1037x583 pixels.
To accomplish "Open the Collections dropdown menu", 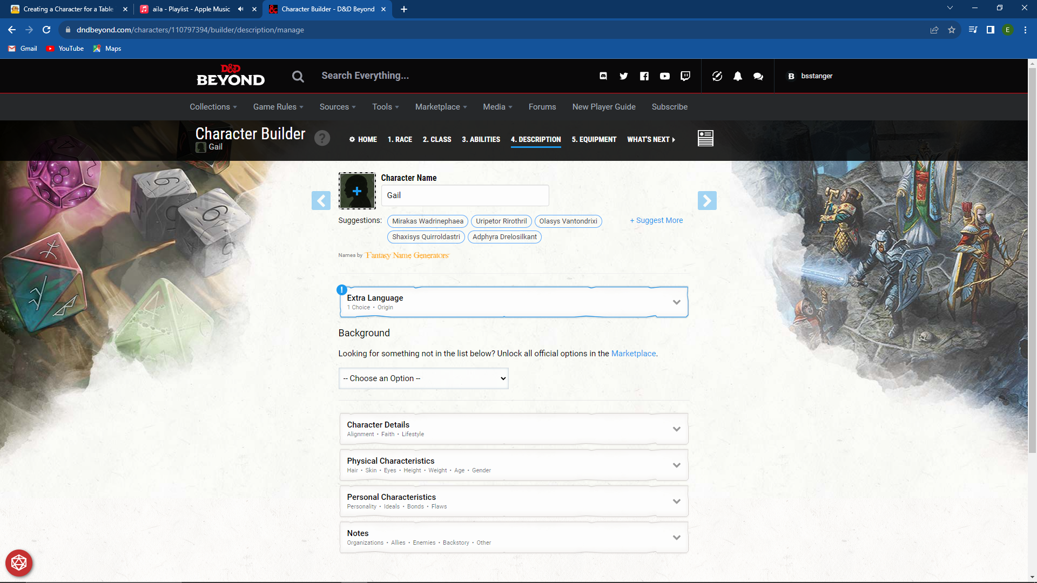I will (x=213, y=107).
